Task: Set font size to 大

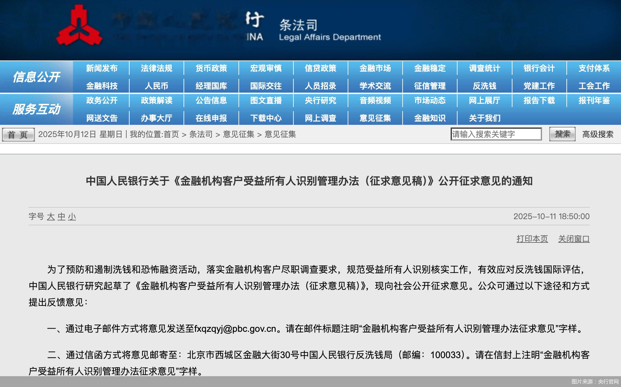Action: [x=51, y=216]
